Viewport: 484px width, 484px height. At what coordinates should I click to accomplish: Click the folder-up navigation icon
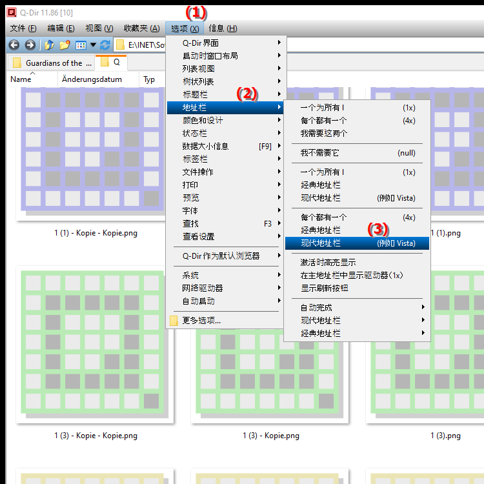tap(49, 45)
